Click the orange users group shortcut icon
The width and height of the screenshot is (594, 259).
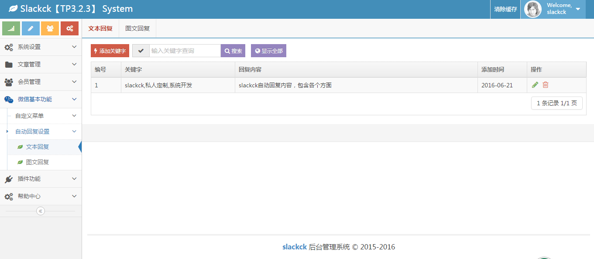[x=50, y=28]
